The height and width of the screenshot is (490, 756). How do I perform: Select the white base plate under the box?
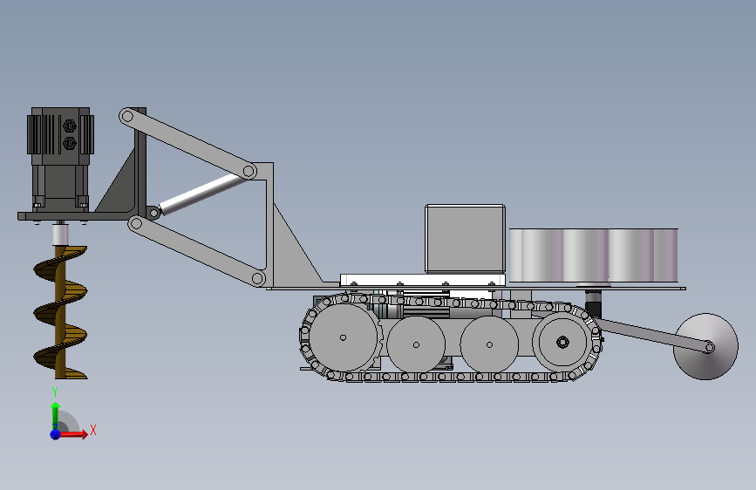(423, 280)
